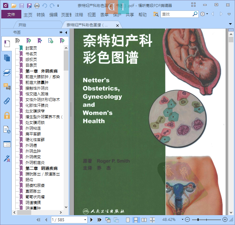Open the Pages thumbnail panel icon
This screenshot has width=235, height=225.
[x=7, y=58]
